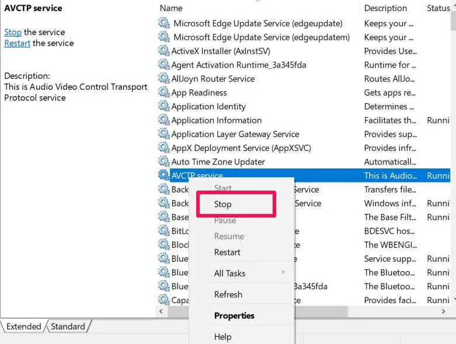Click 'Provides faci...' description cell

(x=390, y=300)
